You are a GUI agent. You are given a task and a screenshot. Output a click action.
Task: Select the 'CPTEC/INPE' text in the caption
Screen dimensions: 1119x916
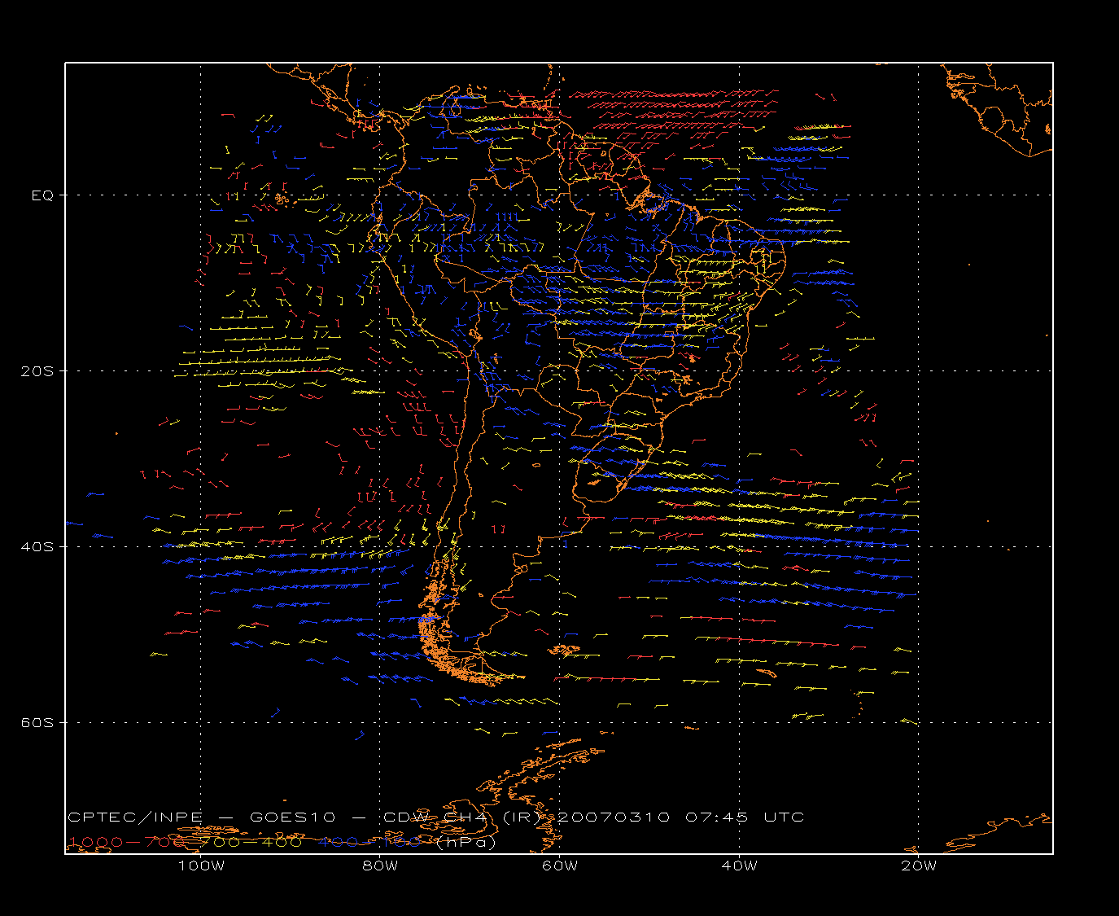pyautogui.click(x=135, y=817)
